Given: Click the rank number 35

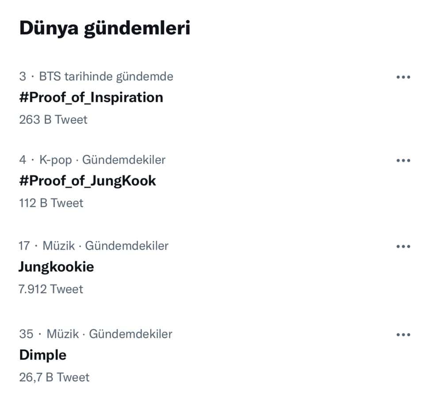Looking at the screenshot, I should click(26, 334).
